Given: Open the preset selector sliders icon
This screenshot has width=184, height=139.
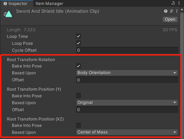Looking at the screenshot, I should [x=171, y=11].
